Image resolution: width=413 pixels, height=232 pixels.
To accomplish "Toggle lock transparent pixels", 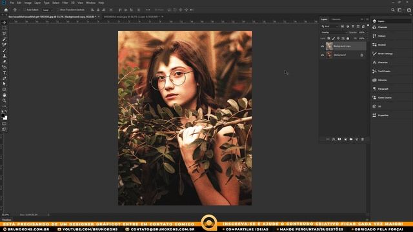I will [x=328, y=39].
